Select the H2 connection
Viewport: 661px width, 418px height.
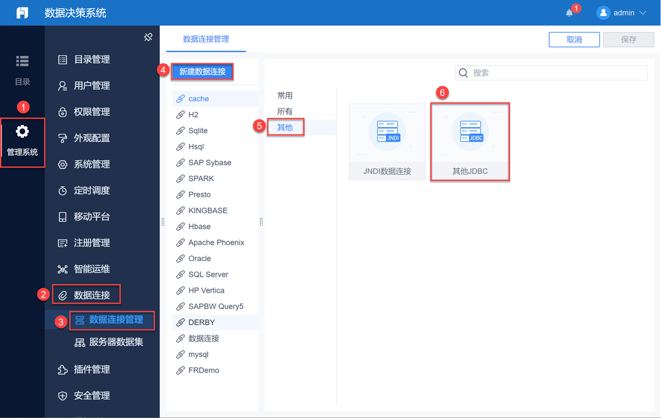[x=215, y=115]
